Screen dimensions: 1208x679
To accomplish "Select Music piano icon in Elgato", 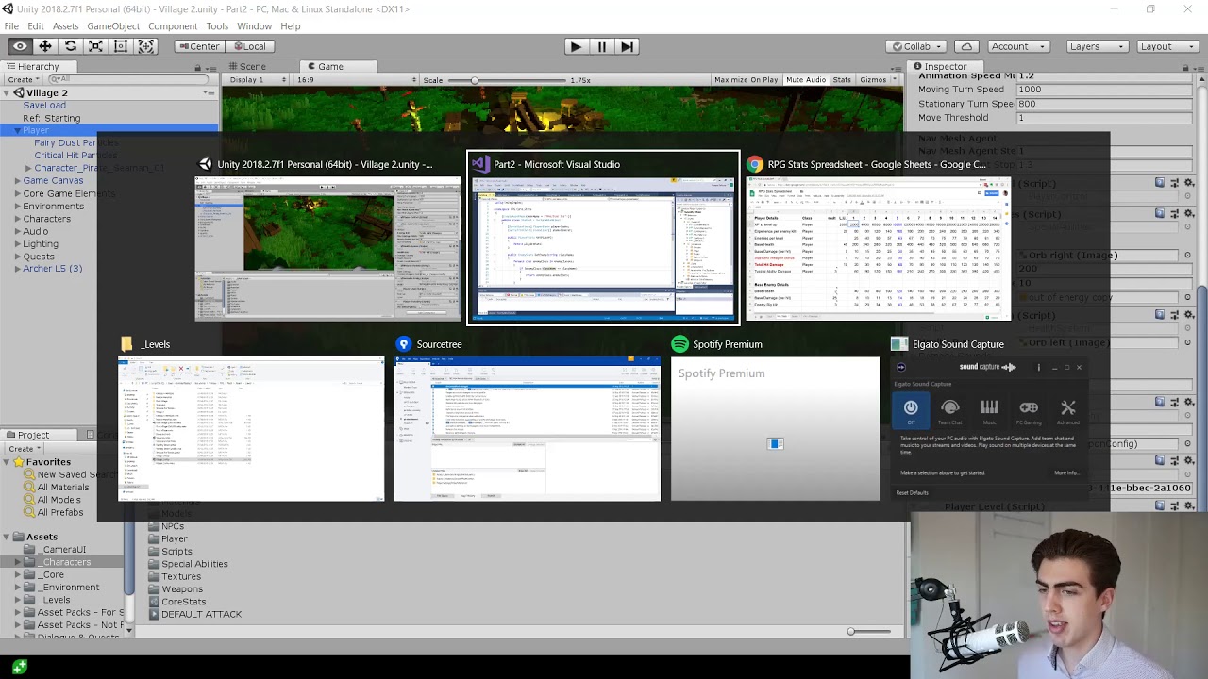I will [989, 407].
